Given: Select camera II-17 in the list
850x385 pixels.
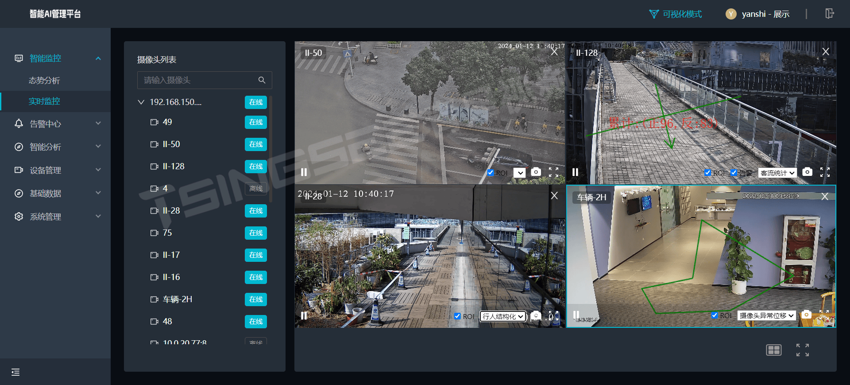Looking at the screenshot, I should (x=171, y=255).
